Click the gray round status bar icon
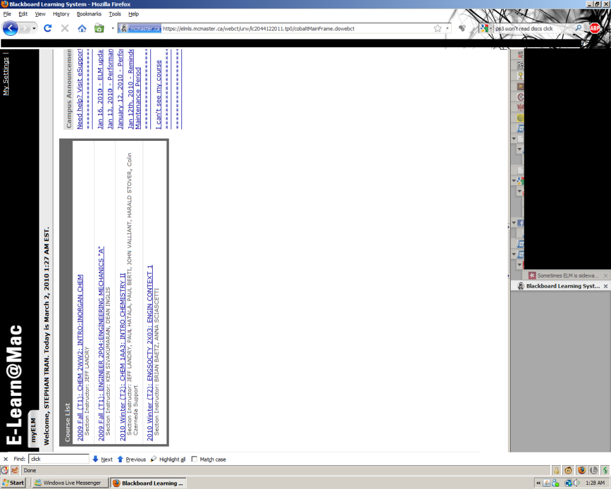The width and height of the screenshot is (611, 489). 594,470
